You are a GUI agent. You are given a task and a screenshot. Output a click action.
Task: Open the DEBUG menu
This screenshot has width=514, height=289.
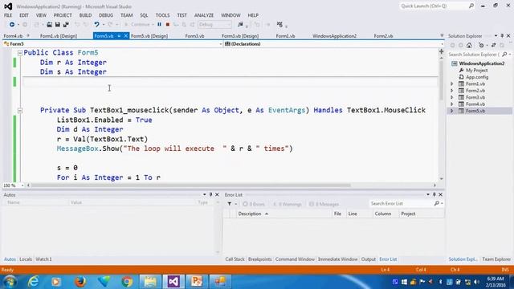pos(106,15)
